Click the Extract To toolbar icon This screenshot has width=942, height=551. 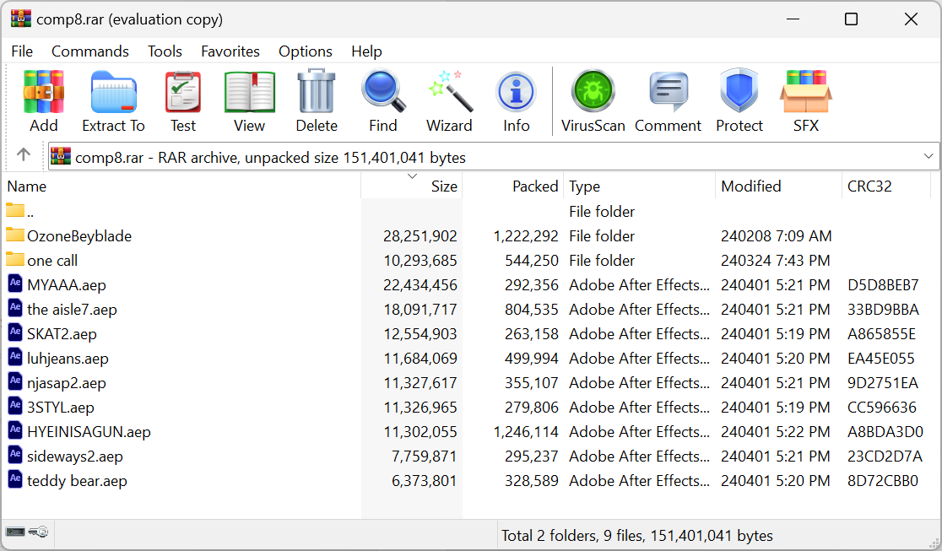pos(113,101)
